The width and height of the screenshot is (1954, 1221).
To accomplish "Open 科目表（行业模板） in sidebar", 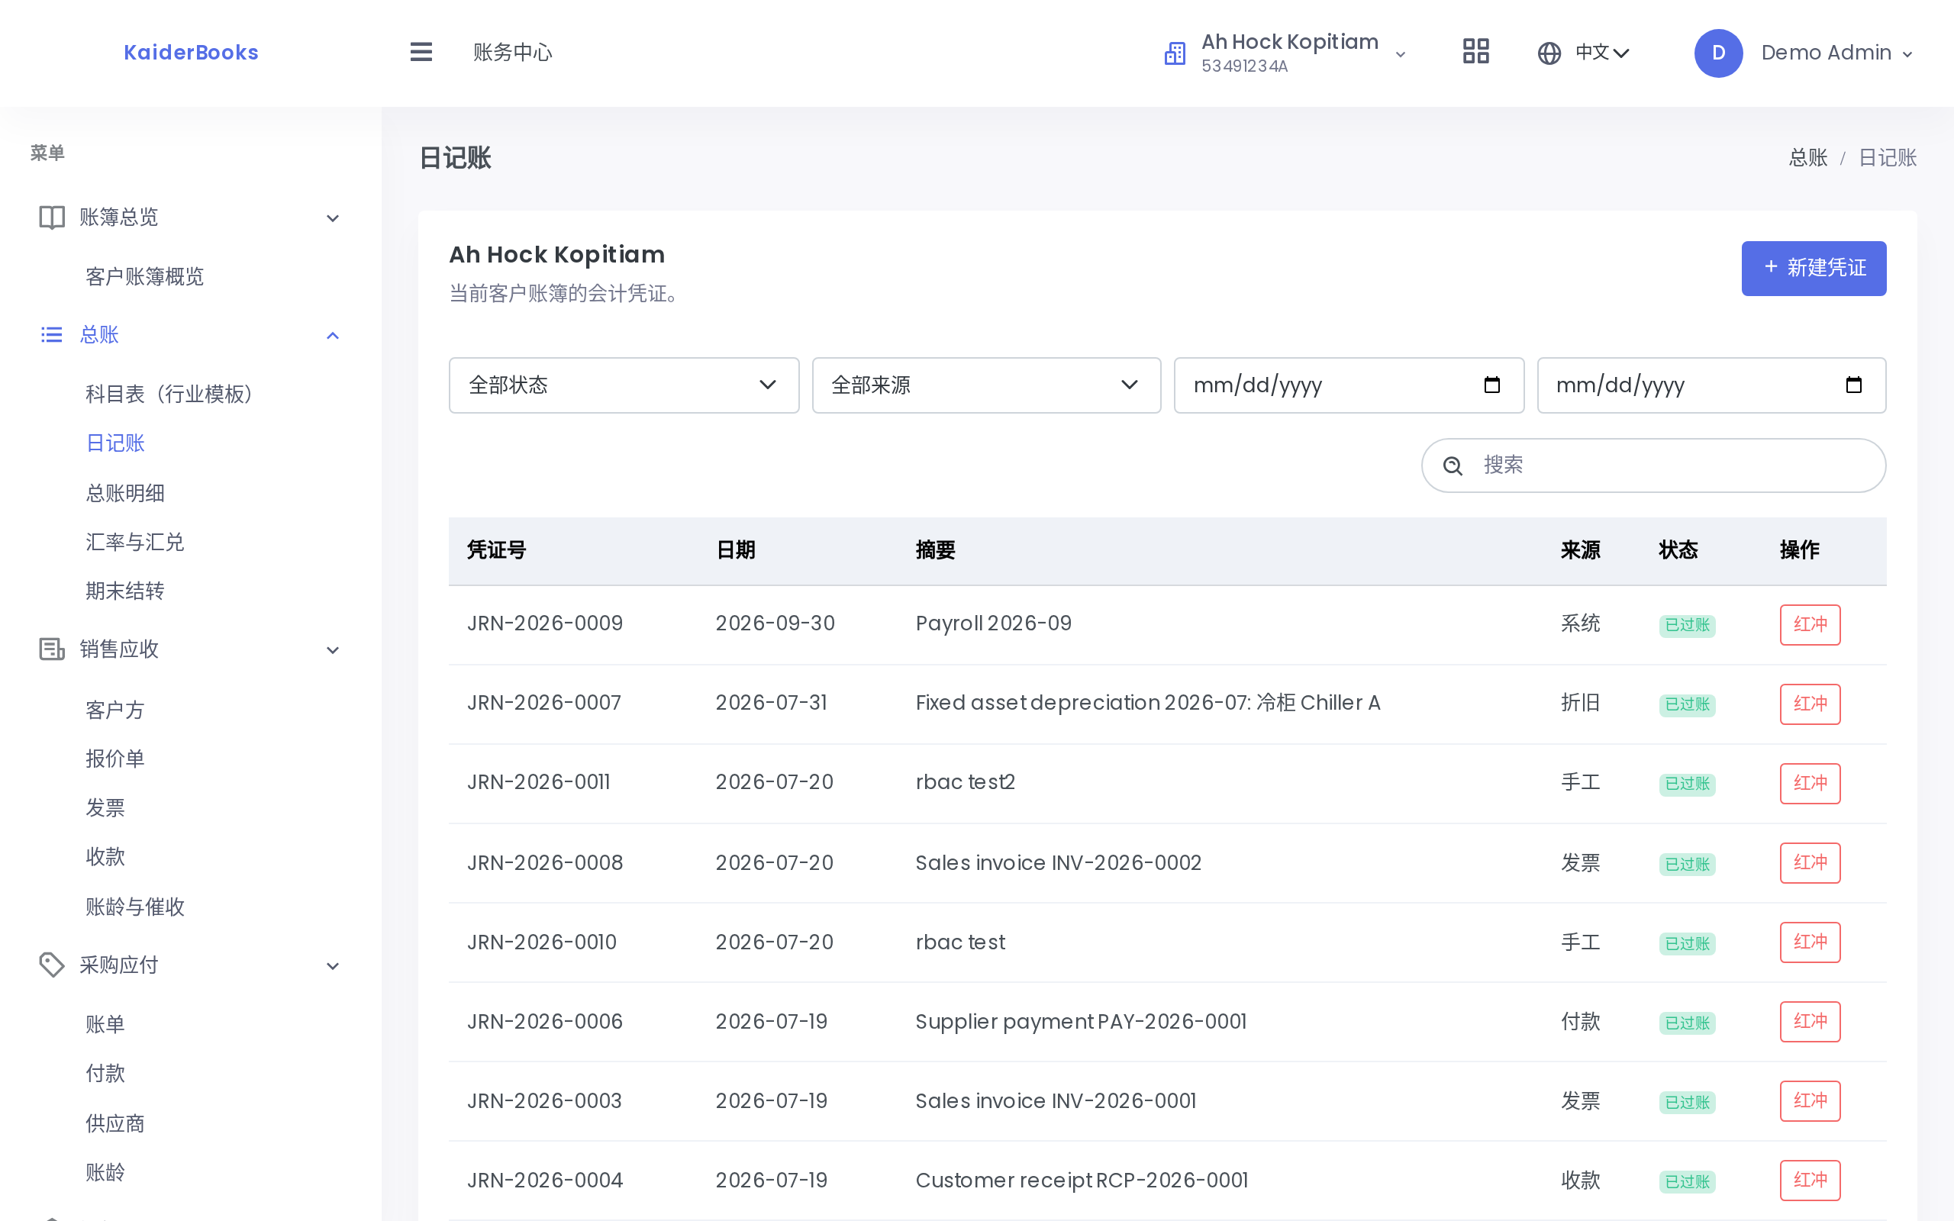I will [x=169, y=394].
